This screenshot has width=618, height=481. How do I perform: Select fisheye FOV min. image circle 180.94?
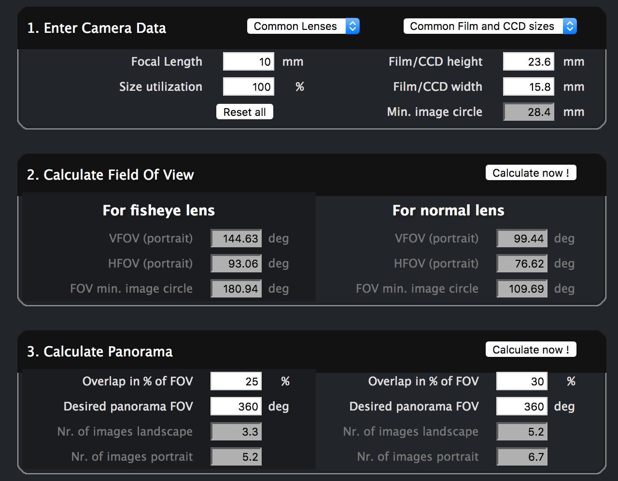236,289
